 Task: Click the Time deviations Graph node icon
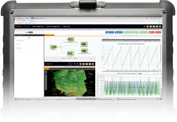tap(84, 51)
